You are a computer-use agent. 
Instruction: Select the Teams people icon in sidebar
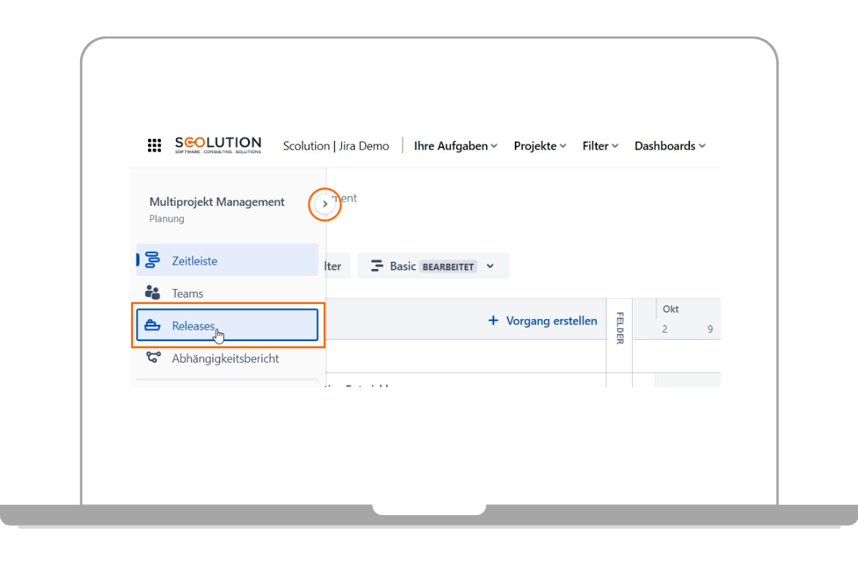pos(152,293)
